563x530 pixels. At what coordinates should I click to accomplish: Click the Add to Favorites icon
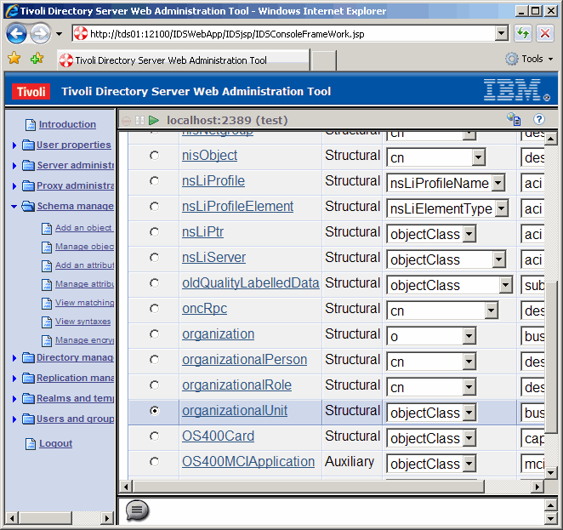(37, 59)
